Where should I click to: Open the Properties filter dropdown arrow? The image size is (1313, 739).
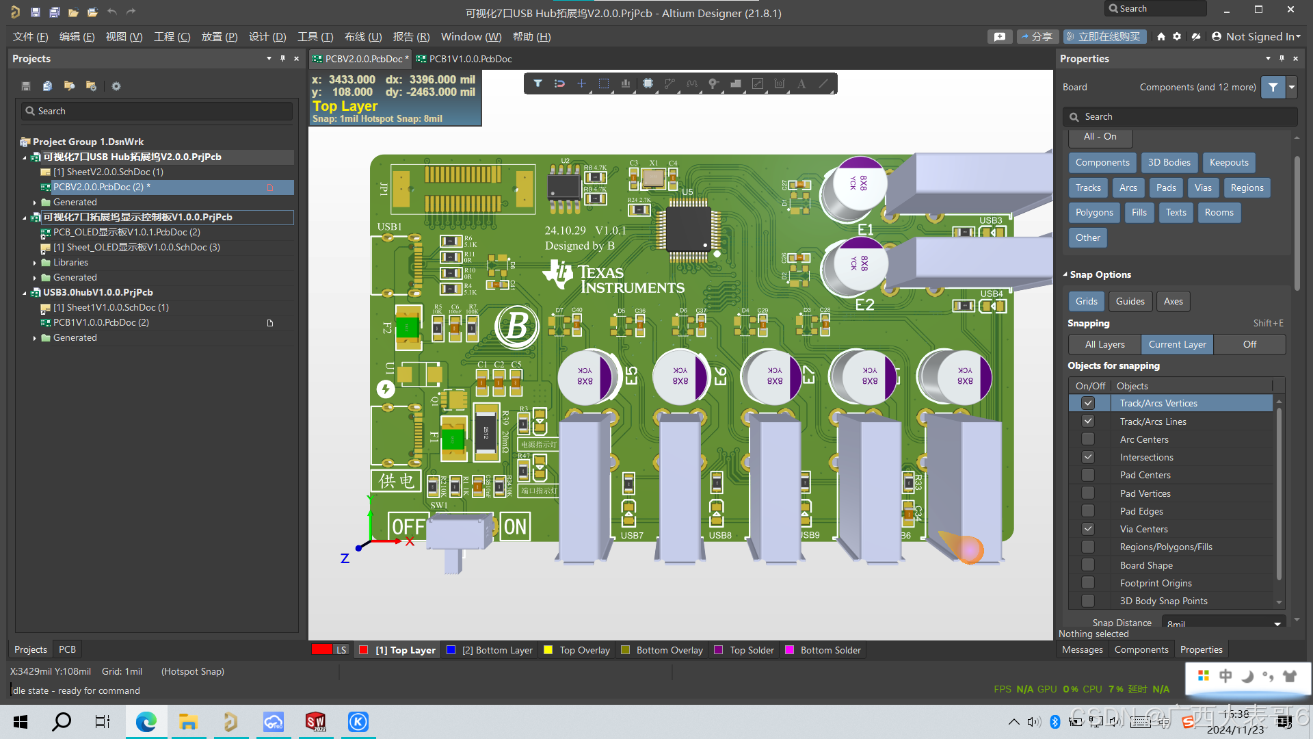tap(1292, 87)
